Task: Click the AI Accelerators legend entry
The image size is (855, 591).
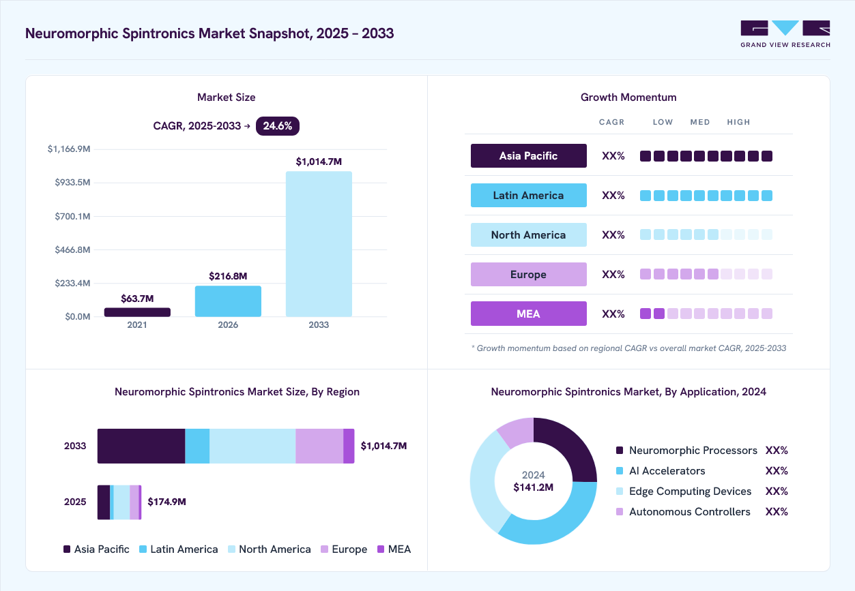Action: tap(701, 471)
